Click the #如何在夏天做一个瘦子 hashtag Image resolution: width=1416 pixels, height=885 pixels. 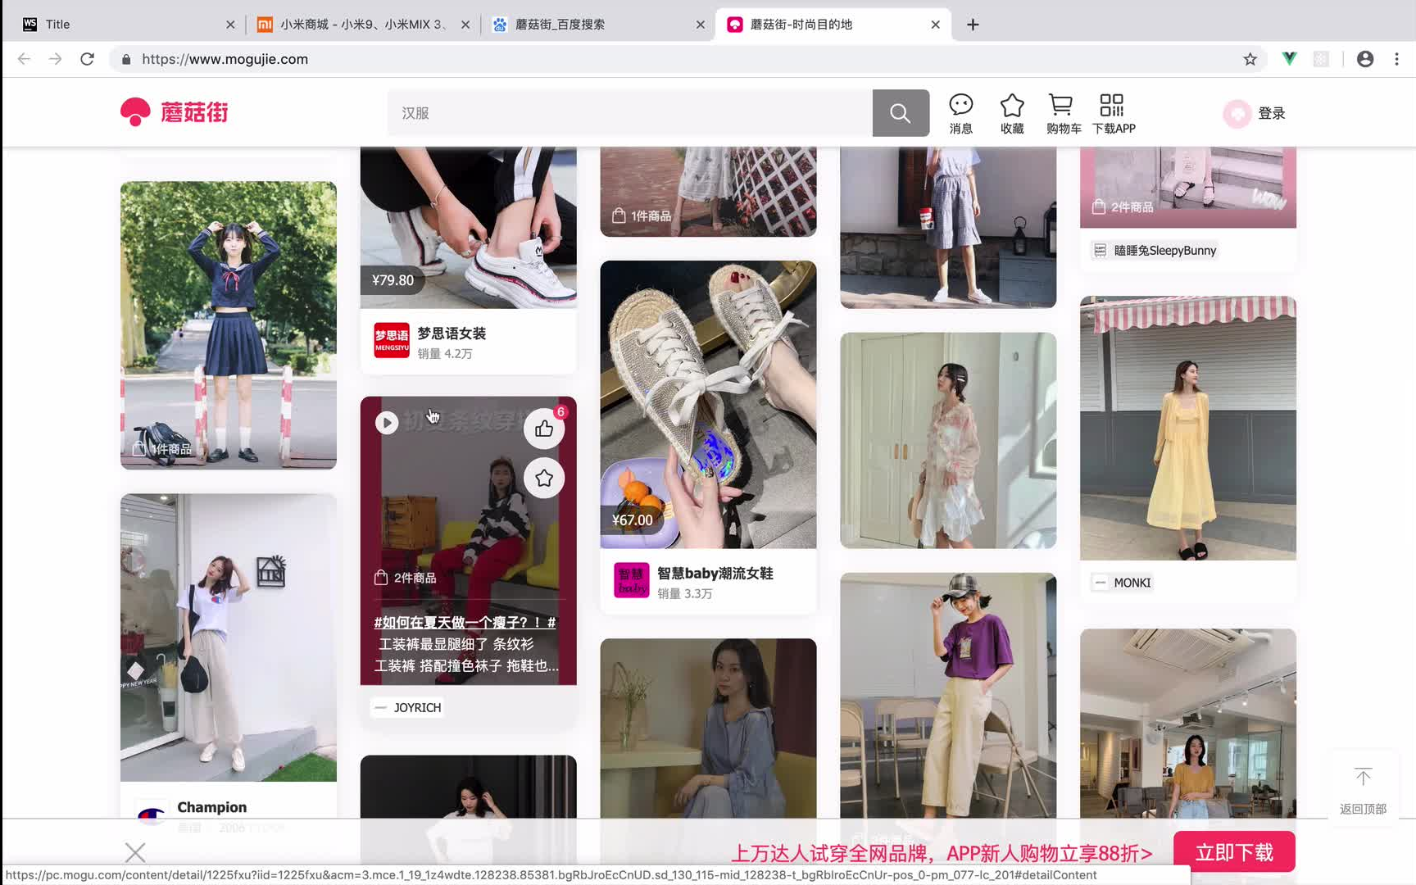(465, 623)
